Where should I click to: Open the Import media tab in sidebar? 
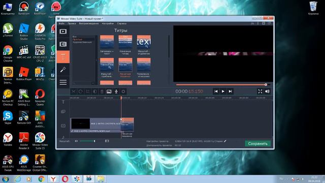[x=63, y=32]
